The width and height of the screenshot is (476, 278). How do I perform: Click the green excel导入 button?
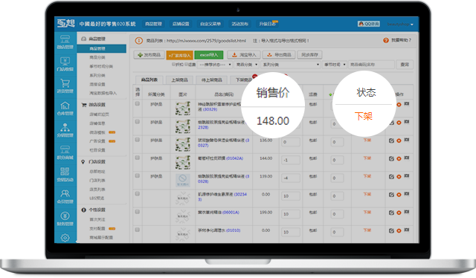pyautogui.click(x=209, y=55)
